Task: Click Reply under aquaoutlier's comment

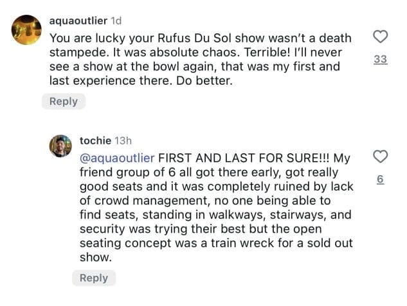Action: (64, 101)
